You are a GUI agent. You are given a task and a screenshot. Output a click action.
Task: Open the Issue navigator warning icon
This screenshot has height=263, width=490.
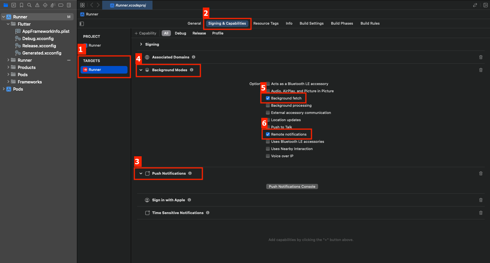37,5
